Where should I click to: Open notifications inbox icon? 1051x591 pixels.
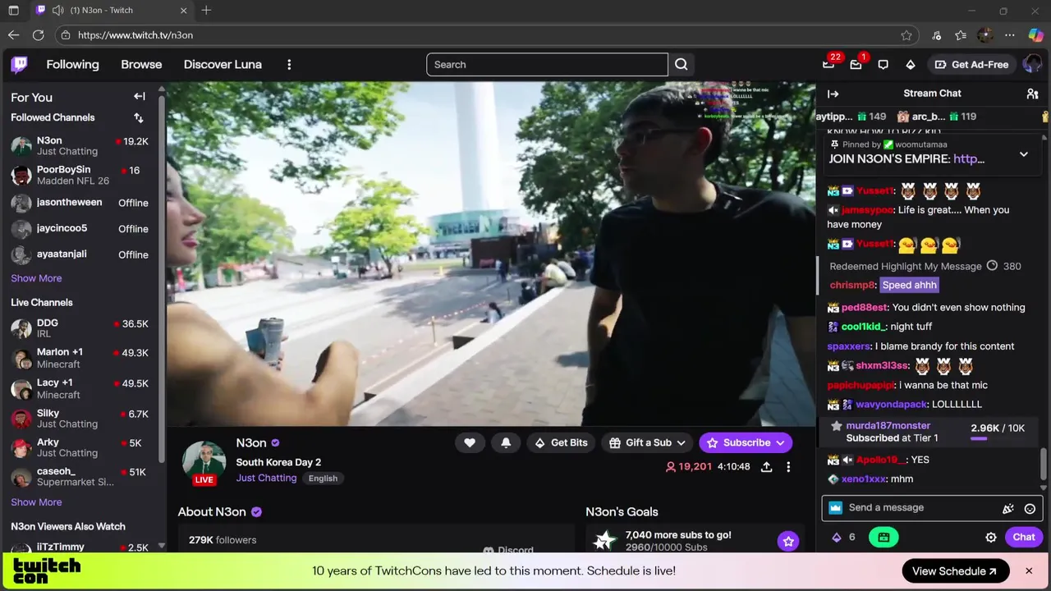pyautogui.click(x=856, y=64)
